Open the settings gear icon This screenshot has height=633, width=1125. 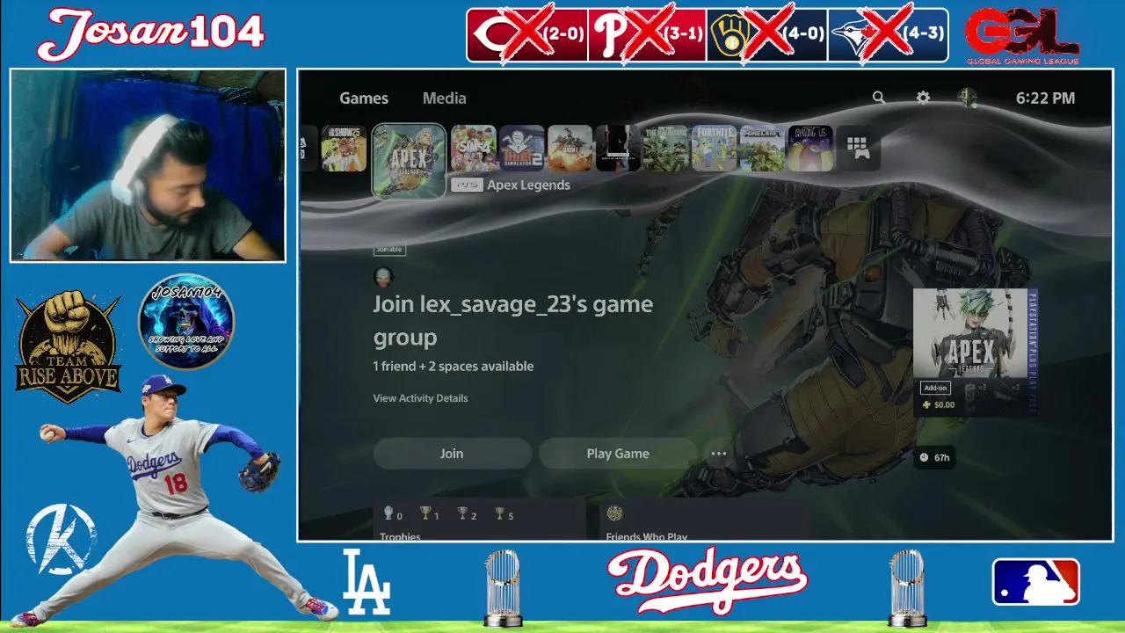coord(923,98)
